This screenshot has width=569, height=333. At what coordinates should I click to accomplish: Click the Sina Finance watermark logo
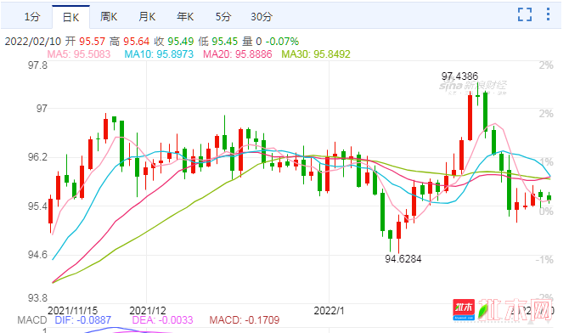click(x=472, y=87)
